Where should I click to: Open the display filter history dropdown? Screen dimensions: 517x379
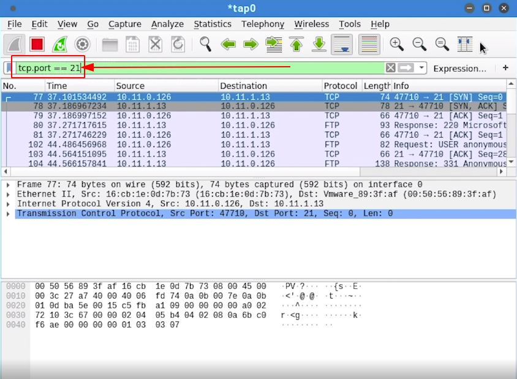click(422, 68)
